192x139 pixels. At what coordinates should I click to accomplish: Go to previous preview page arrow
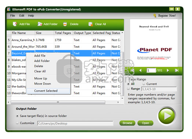(140, 71)
